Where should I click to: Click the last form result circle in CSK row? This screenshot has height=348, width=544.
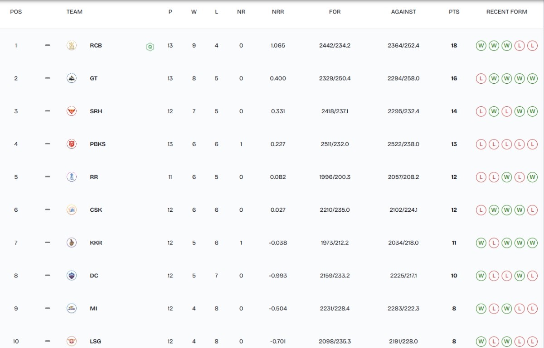[x=532, y=210]
